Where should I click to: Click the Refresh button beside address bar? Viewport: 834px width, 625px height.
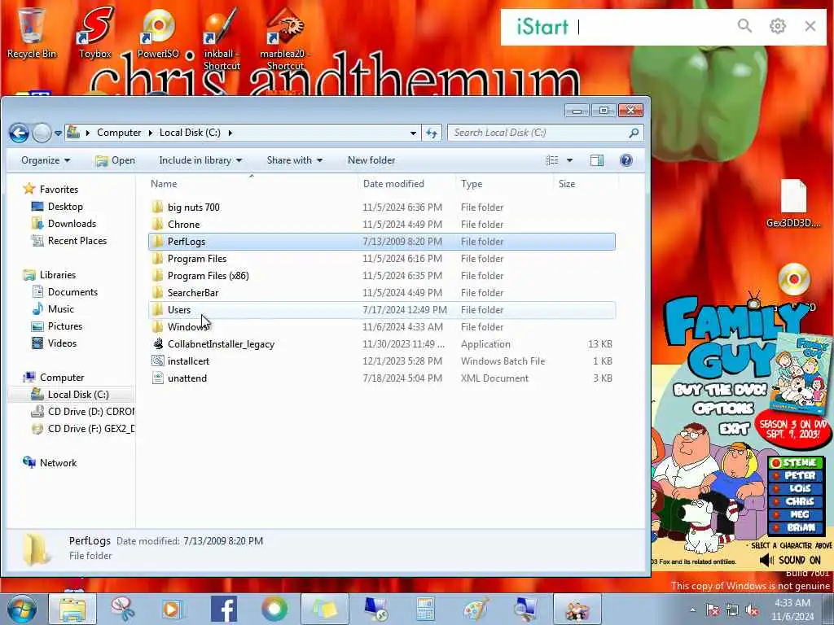tap(432, 133)
